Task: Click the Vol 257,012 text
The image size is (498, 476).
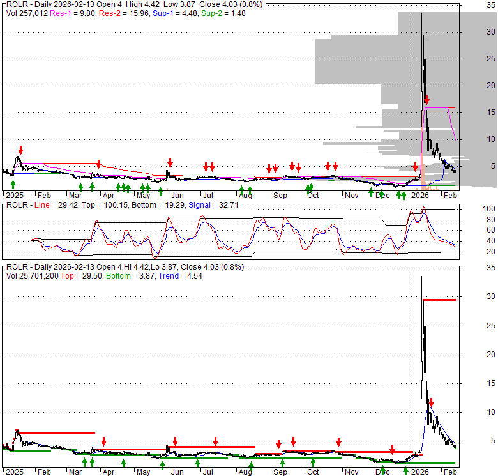Action: pyautogui.click(x=27, y=13)
